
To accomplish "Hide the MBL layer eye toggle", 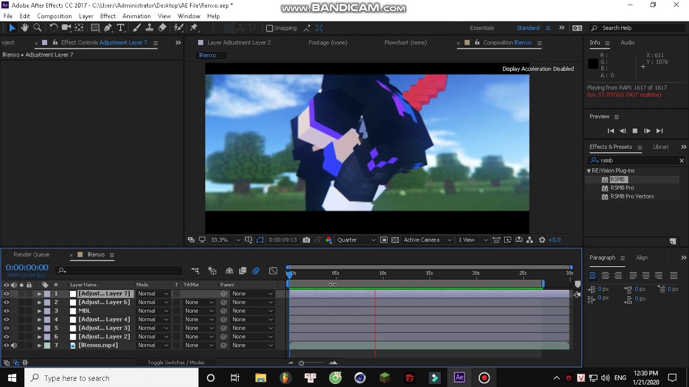I will coord(6,311).
